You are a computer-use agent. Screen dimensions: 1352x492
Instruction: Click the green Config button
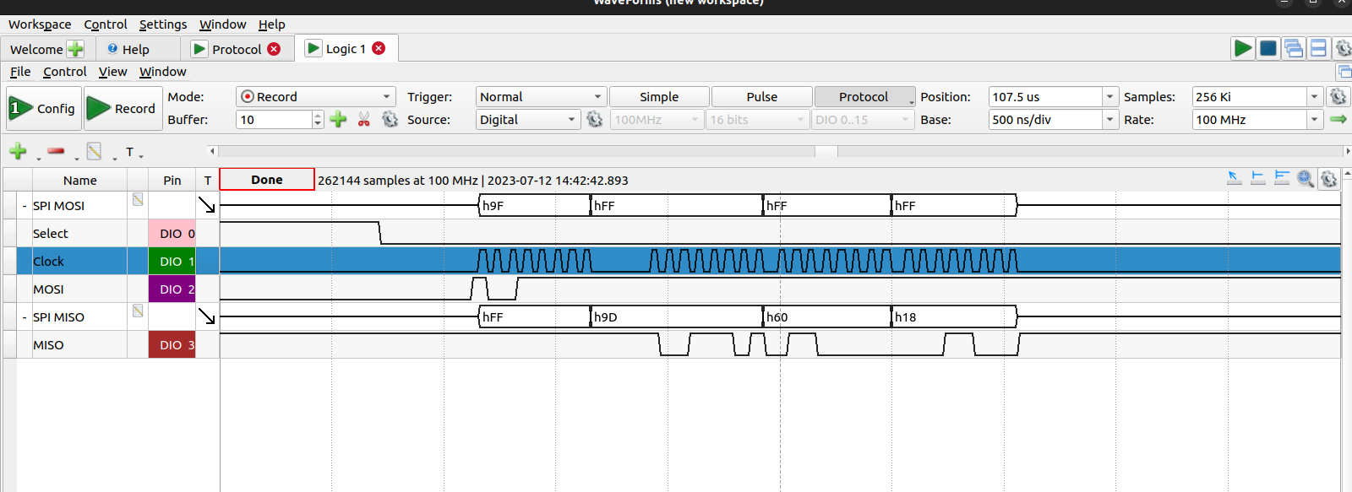44,108
